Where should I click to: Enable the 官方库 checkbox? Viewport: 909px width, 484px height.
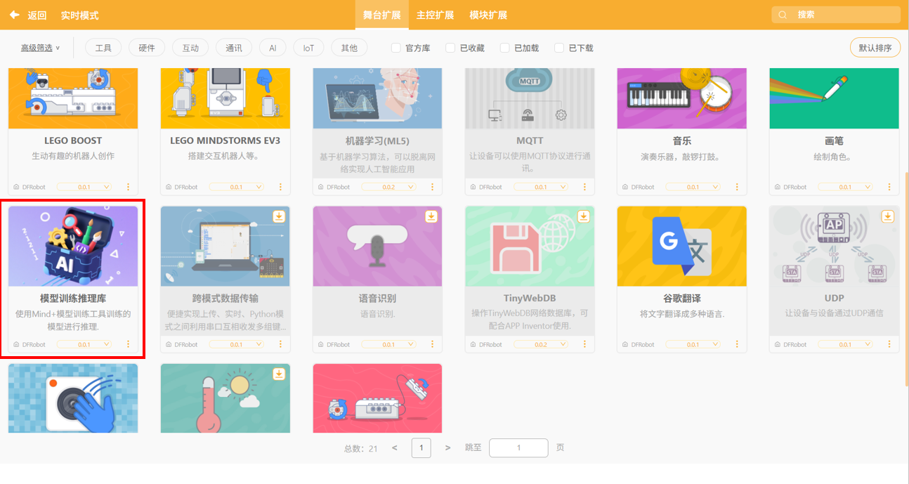396,48
